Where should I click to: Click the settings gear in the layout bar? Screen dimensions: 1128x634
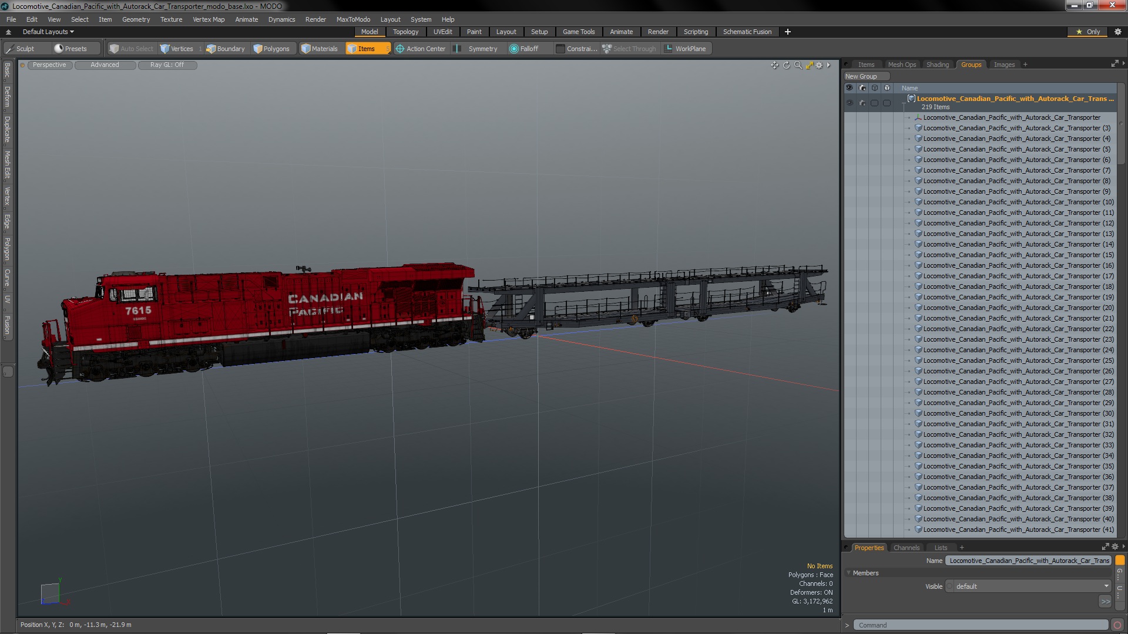[1117, 32]
